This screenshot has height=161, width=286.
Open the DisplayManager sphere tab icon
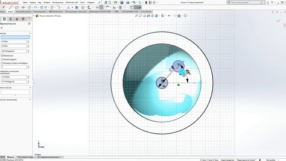(23, 19)
